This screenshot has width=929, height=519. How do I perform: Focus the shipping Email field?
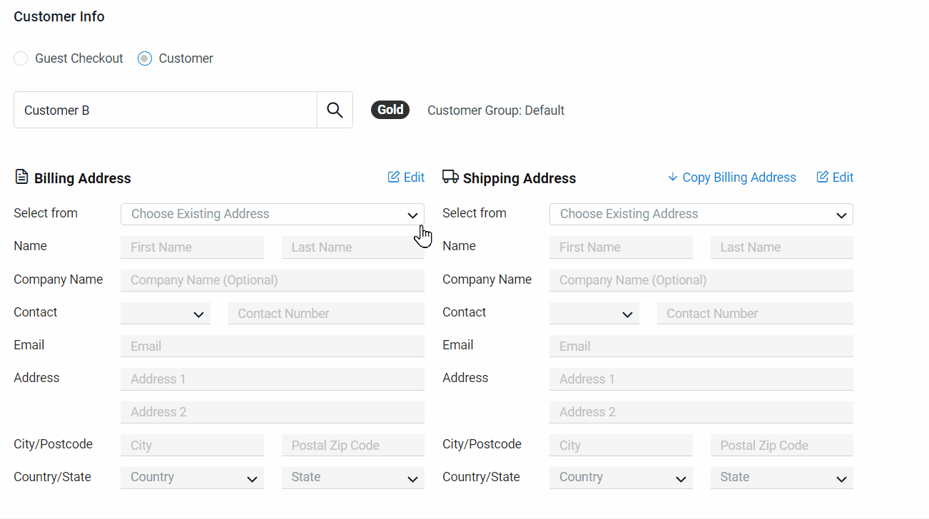tap(701, 346)
